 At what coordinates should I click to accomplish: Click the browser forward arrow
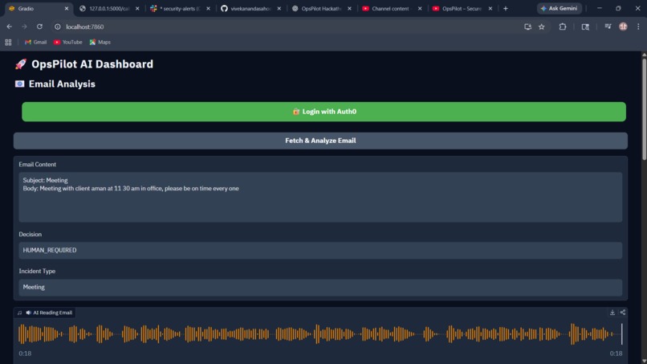24,27
